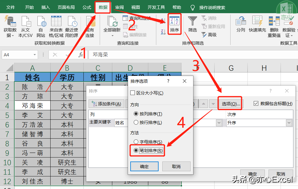The width and height of the screenshot is (298, 189).
Task: Open the 排序 (Sort) ribbon tool
Action: [x=175, y=24]
